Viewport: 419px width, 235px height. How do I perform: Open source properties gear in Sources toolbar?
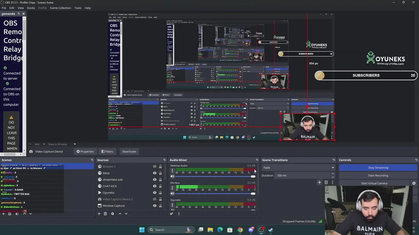(x=112, y=214)
